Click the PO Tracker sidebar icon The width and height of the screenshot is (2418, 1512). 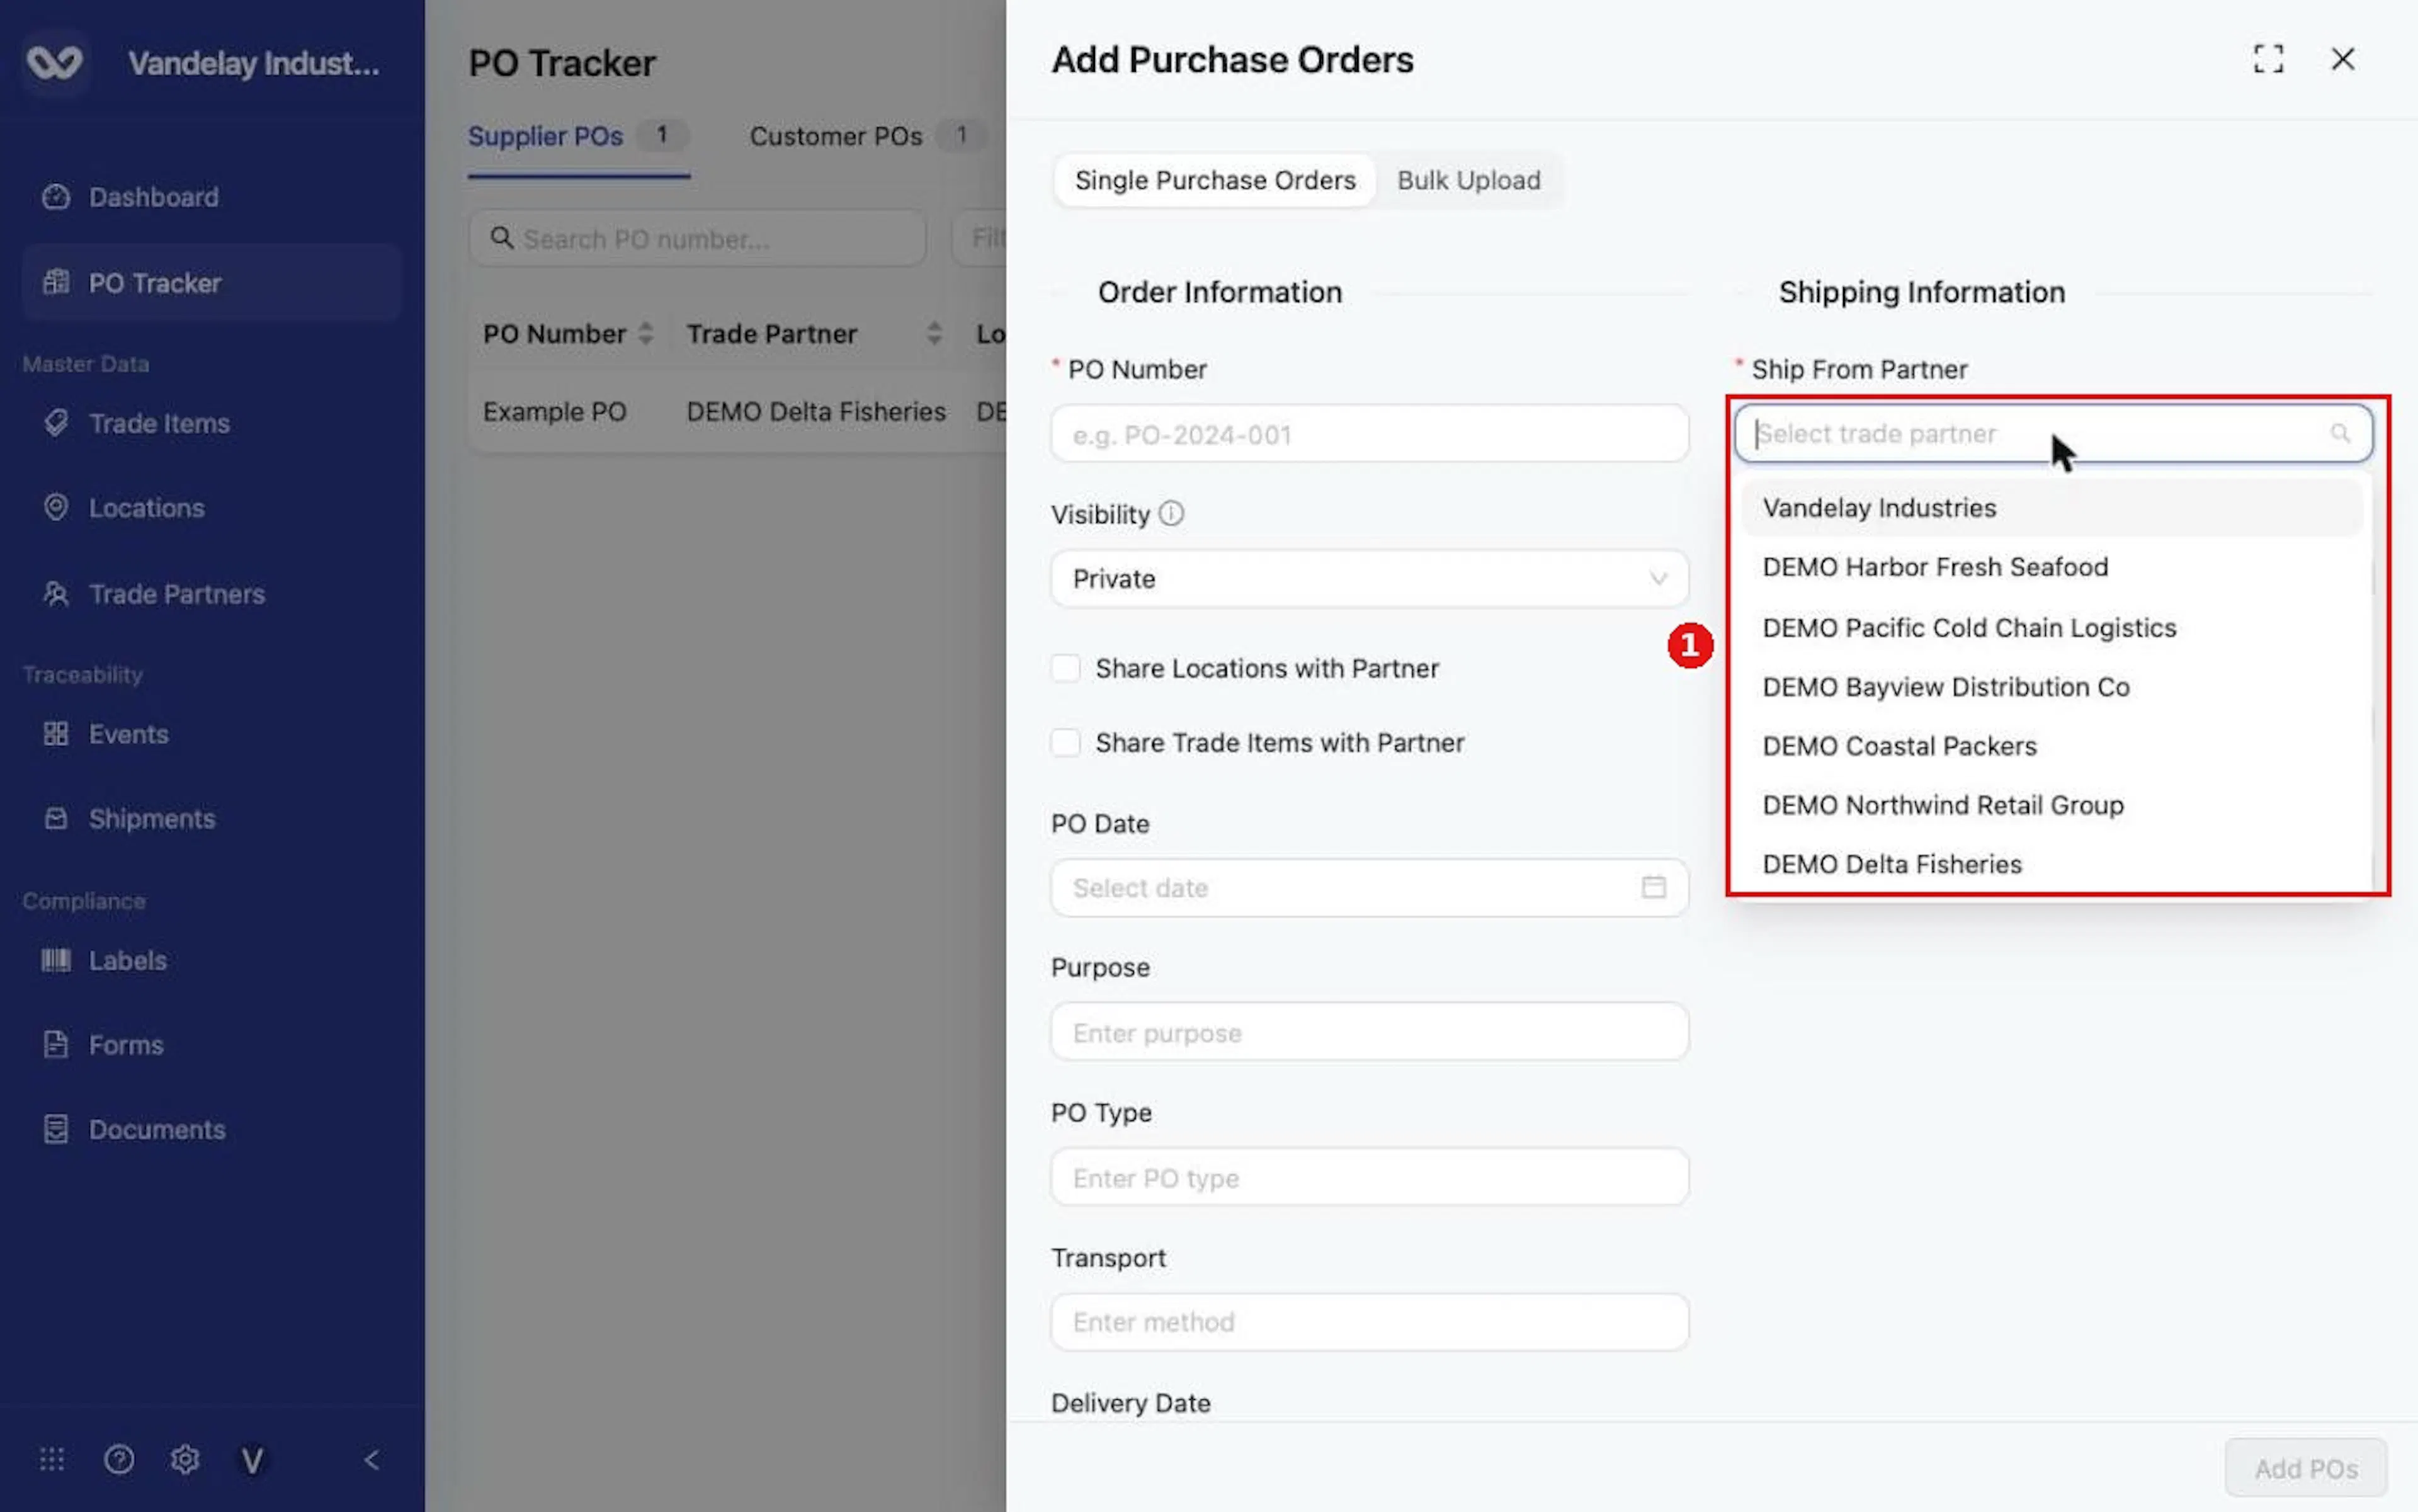tap(56, 283)
